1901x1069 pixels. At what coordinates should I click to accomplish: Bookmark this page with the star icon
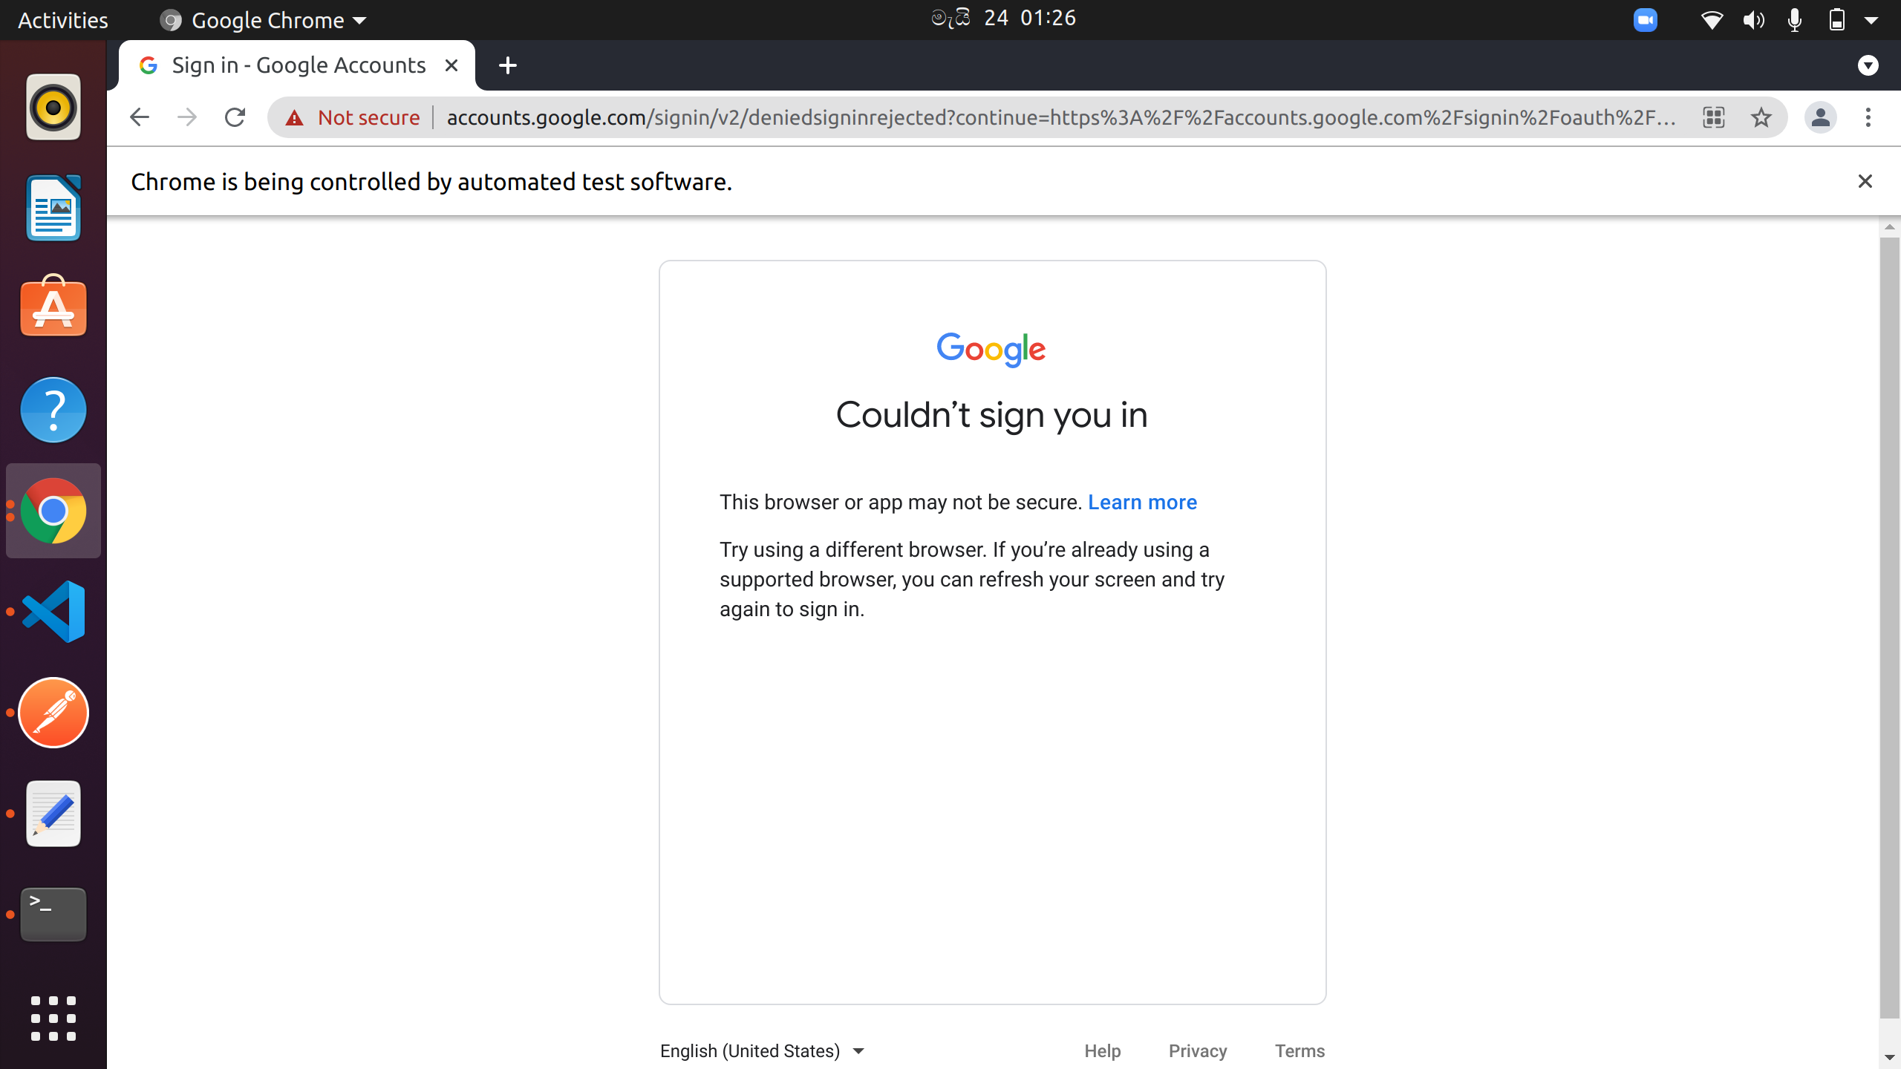1761,117
